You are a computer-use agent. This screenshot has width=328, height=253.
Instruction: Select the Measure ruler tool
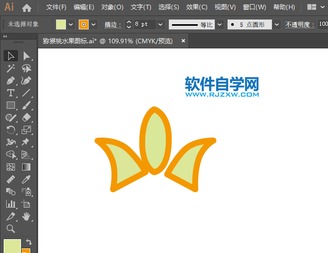[11, 179]
